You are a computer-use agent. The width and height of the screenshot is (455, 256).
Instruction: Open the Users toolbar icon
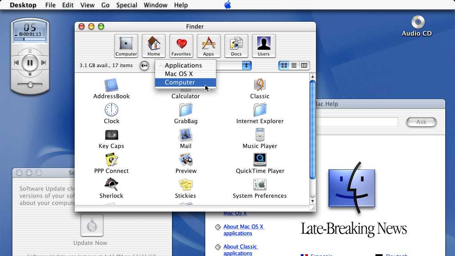[264, 46]
